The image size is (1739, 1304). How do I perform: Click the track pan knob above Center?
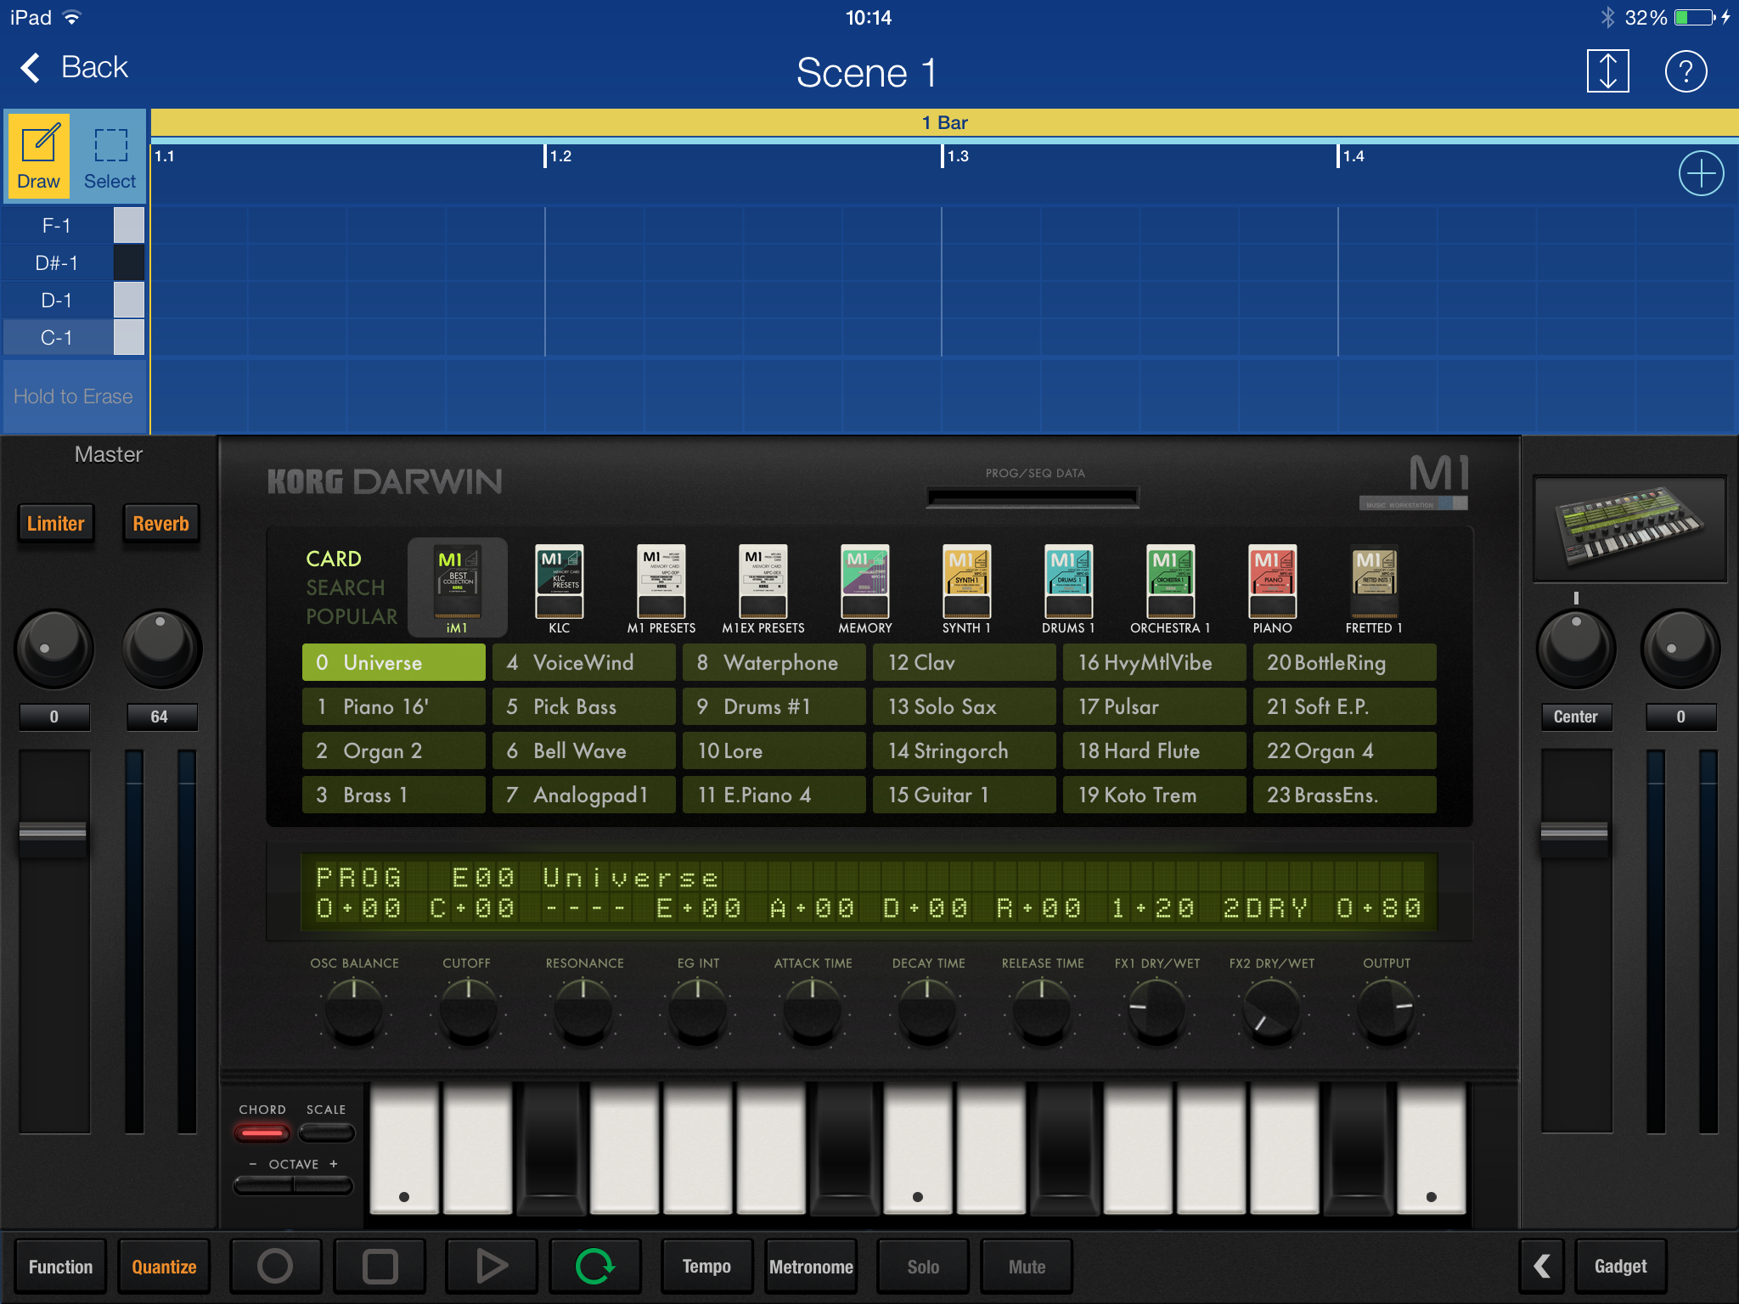click(x=1576, y=648)
